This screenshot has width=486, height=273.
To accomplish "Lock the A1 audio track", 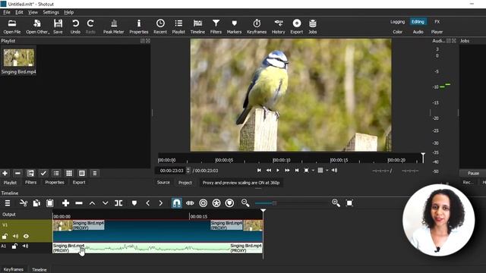I will click(x=14, y=246).
